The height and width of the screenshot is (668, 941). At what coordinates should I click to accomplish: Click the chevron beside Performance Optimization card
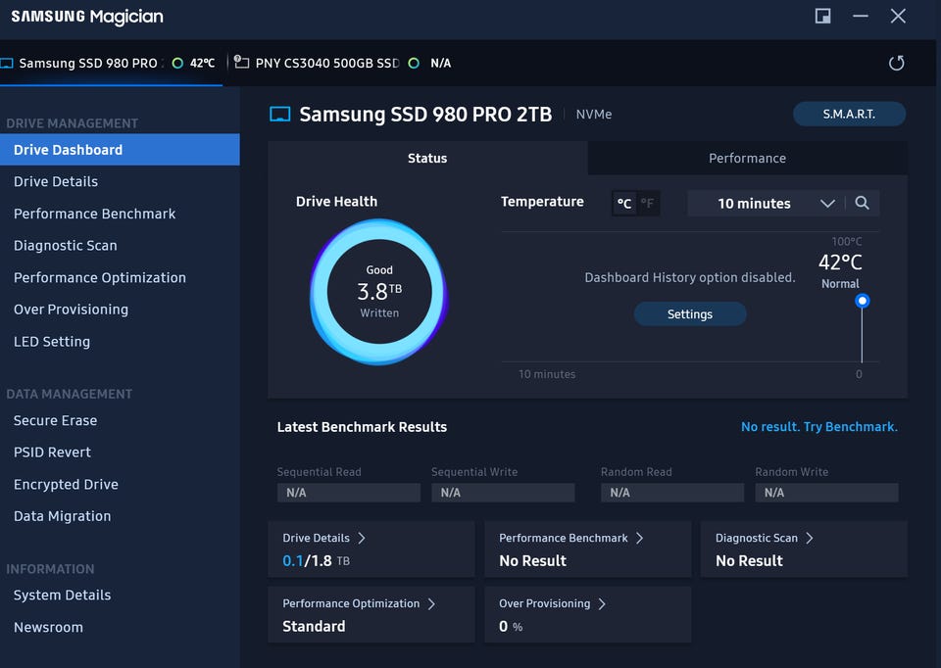431,603
